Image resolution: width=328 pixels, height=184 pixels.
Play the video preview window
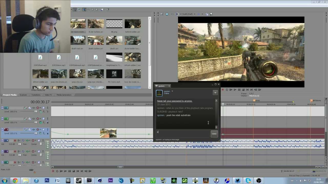(235, 90)
